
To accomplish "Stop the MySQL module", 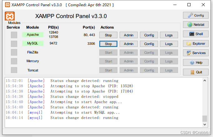I will (108, 44).
